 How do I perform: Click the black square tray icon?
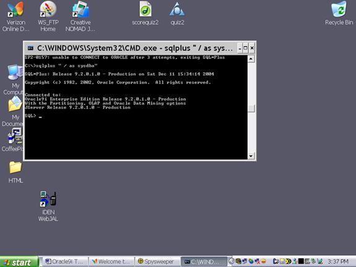tap(301, 261)
